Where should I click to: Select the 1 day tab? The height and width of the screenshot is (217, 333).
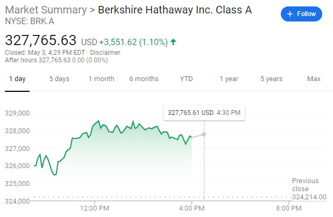pyautogui.click(x=17, y=79)
